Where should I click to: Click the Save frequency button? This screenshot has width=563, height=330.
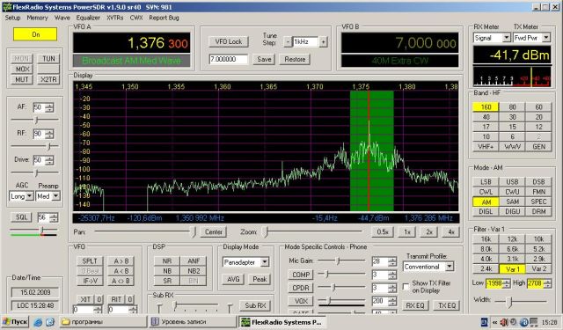(x=264, y=59)
